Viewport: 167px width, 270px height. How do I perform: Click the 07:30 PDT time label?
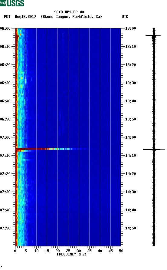tap(5, 192)
